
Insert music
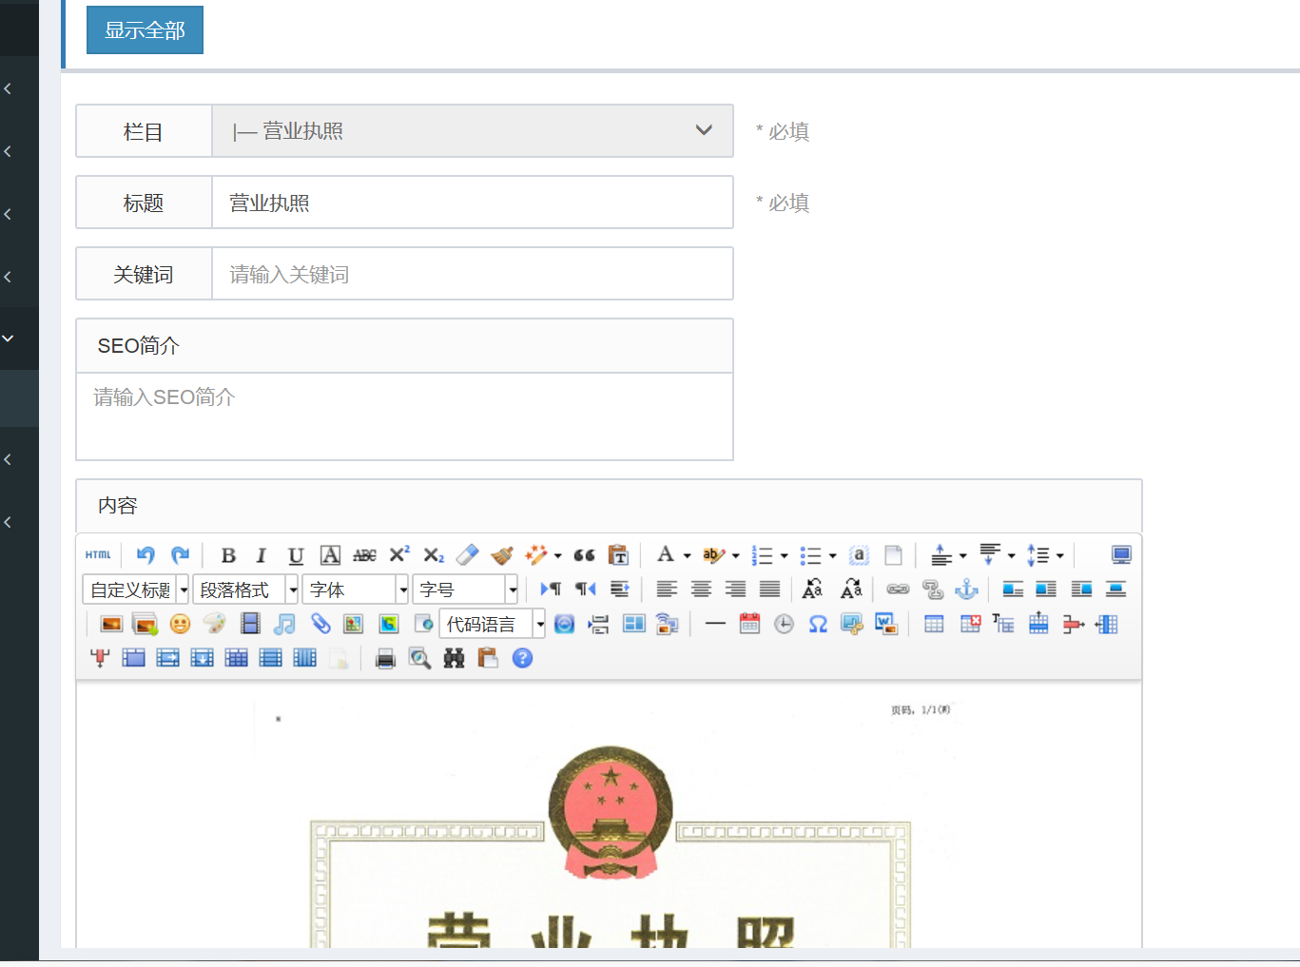[x=284, y=624]
